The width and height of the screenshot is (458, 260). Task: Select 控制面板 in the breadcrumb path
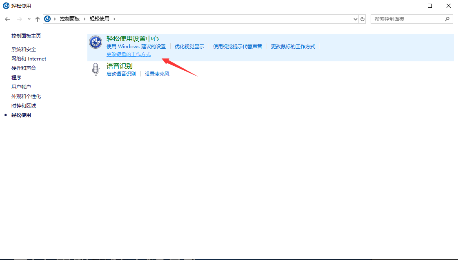tap(69, 19)
